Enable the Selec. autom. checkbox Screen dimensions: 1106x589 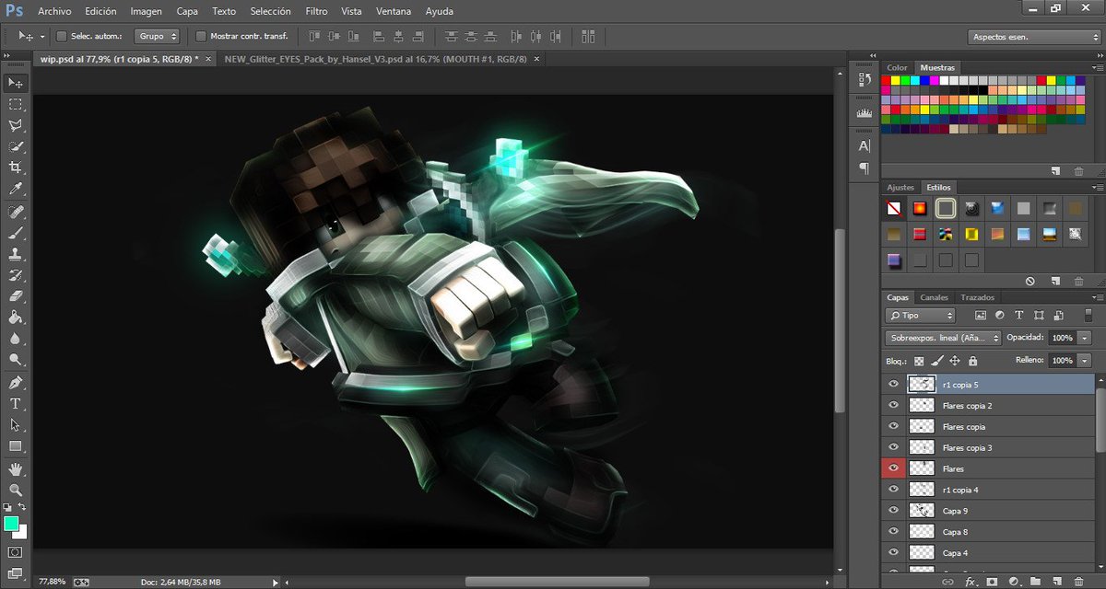click(x=62, y=37)
